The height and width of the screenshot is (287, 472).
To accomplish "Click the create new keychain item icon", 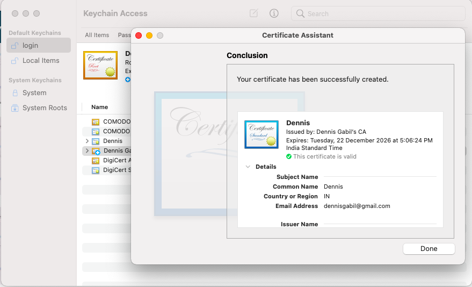I will [x=254, y=13].
